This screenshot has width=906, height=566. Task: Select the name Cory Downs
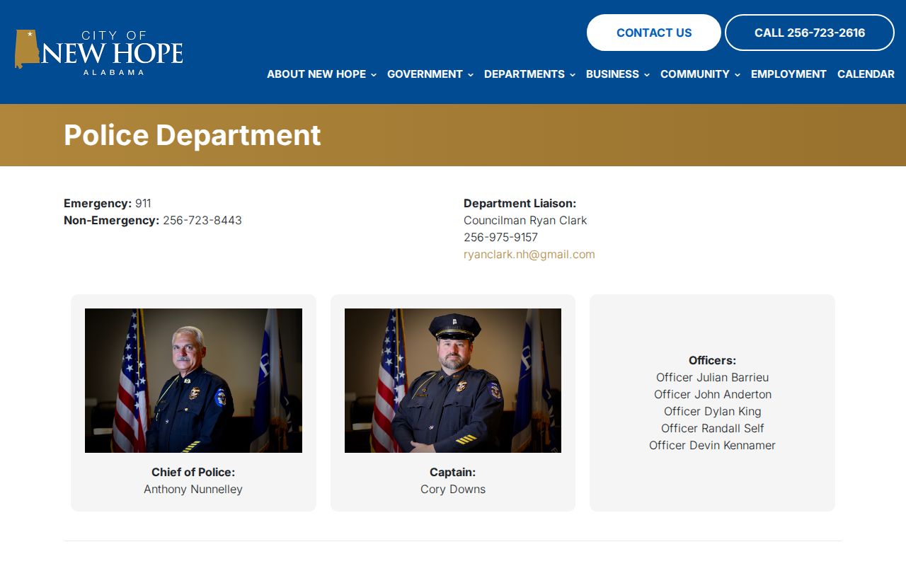tap(453, 490)
